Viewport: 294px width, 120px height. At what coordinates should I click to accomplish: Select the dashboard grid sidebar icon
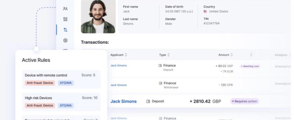pyautogui.click(x=65, y=19)
